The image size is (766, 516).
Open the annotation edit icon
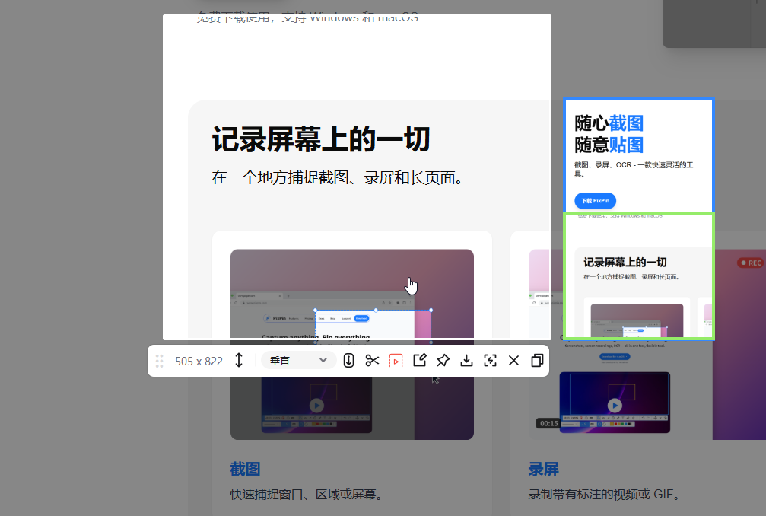pos(419,360)
